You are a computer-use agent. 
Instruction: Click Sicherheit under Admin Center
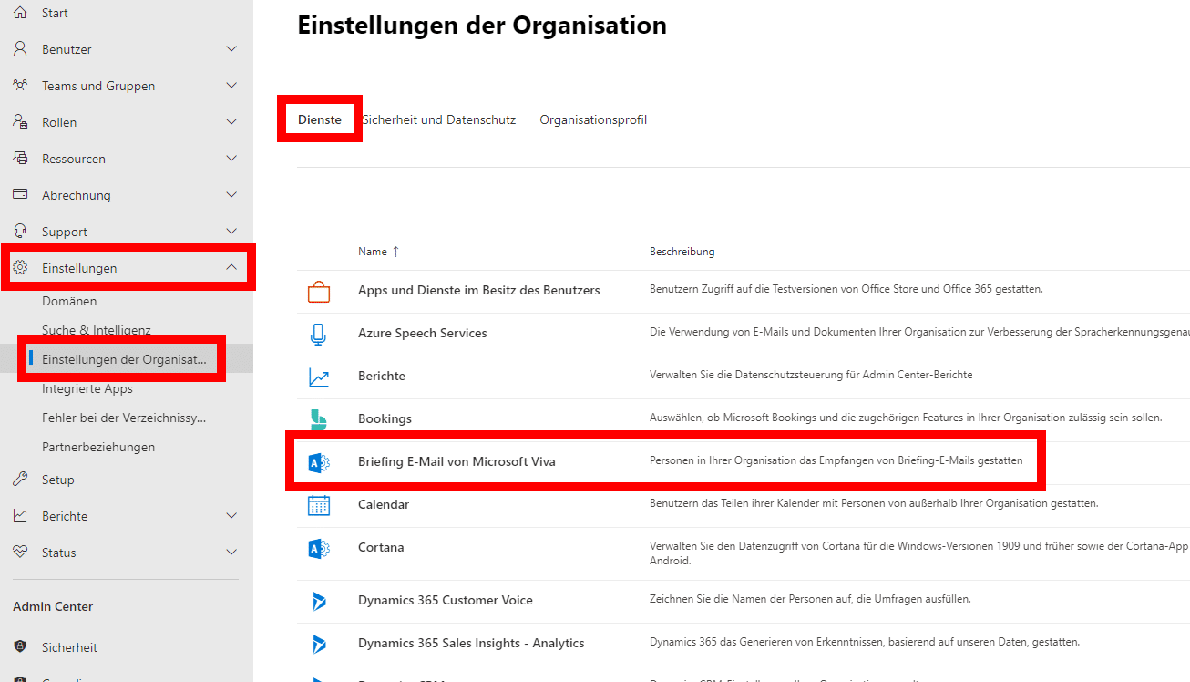pyautogui.click(x=69, y=647)
